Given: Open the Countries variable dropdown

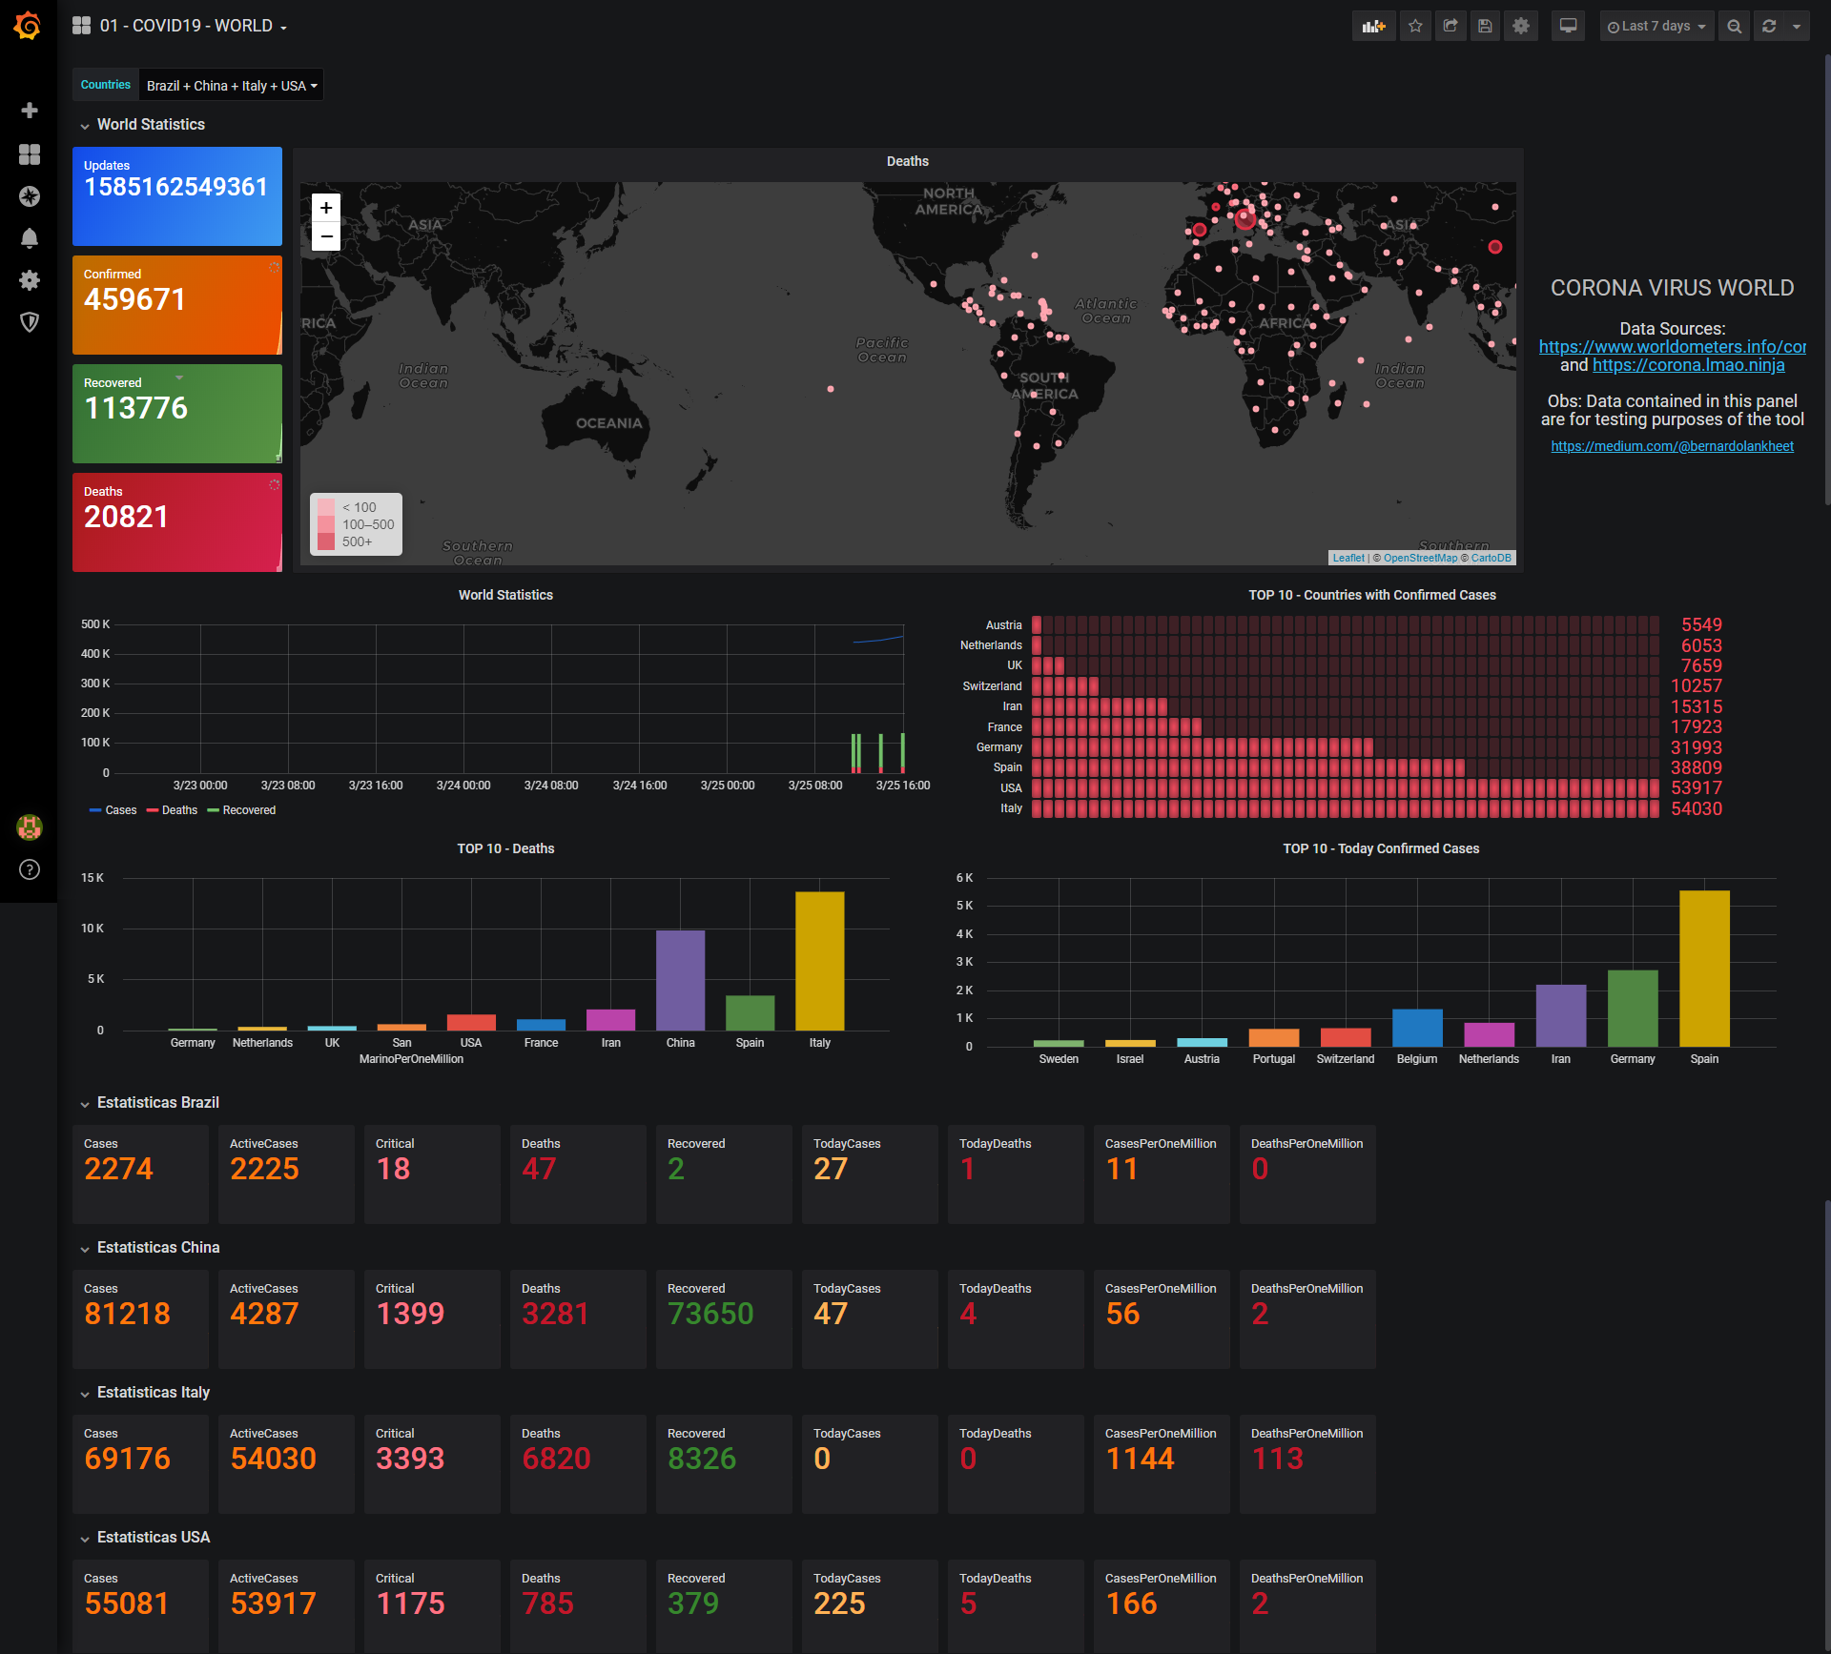Looking at the screenshot, I should (x=231, y=86).
